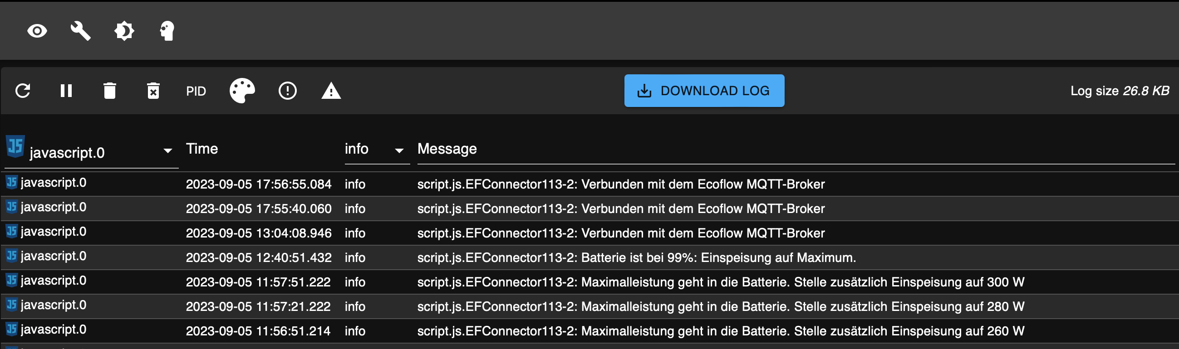Pause the log output
The image size is (1179, 349).
click(x=66, y=91)
